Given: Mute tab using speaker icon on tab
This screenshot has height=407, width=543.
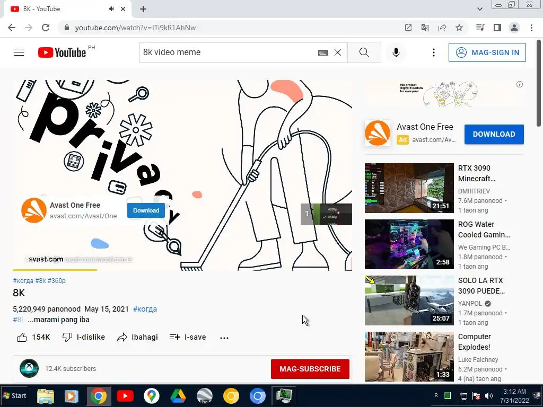Looking at the screenshot, I should (x=111, y=9).
